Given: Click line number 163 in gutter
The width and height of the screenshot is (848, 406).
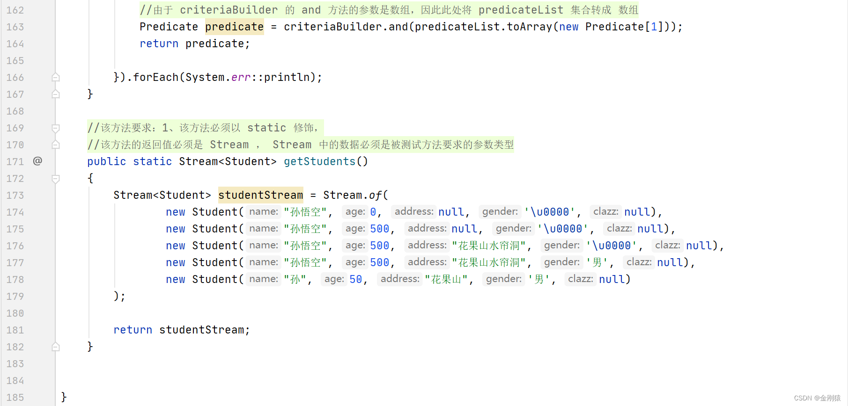Looking at the screenshot, I should tap(15, 27).
